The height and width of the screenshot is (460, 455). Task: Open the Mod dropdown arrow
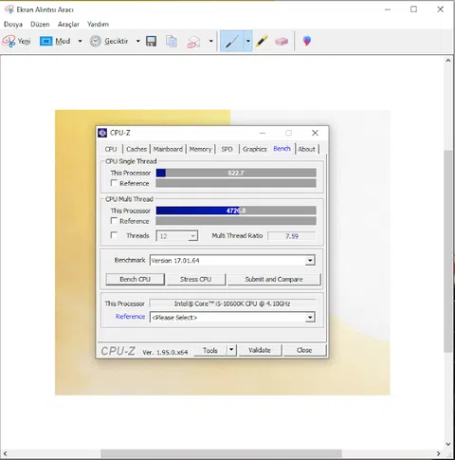tap(80, 41)
